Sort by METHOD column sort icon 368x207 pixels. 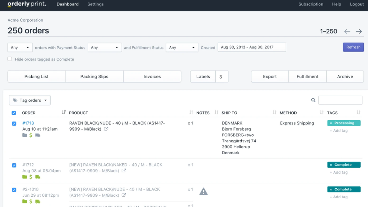coord(322,112)
